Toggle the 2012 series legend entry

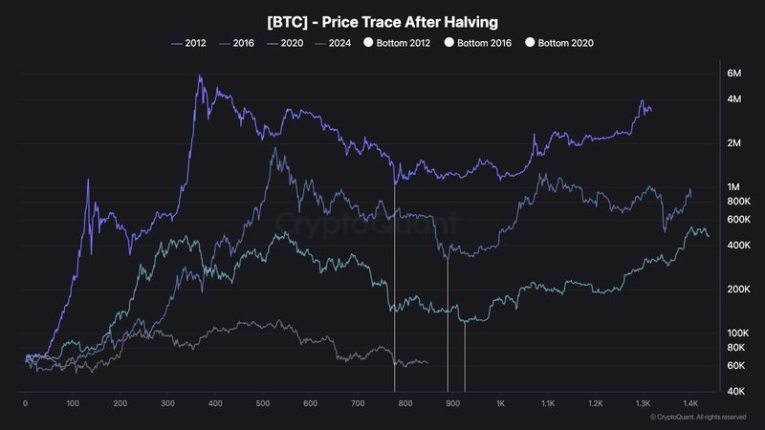pyautogui.click(x=188, y=43)
